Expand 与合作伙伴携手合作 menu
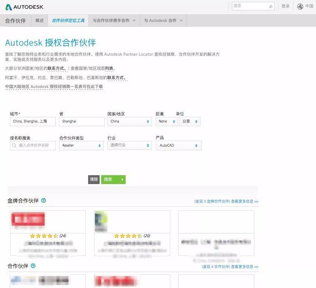316x288 pixels. click(x=114, y=20)
